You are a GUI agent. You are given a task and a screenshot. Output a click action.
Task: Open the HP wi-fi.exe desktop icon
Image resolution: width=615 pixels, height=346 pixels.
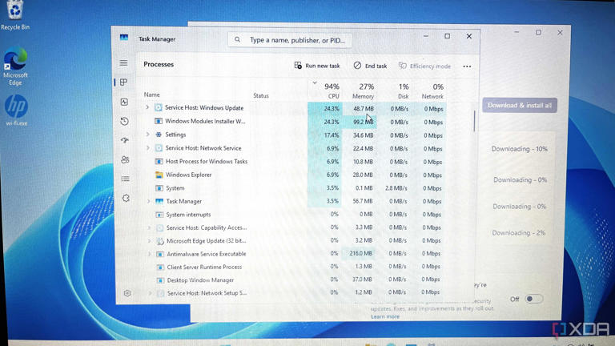[x=16, y=106]
